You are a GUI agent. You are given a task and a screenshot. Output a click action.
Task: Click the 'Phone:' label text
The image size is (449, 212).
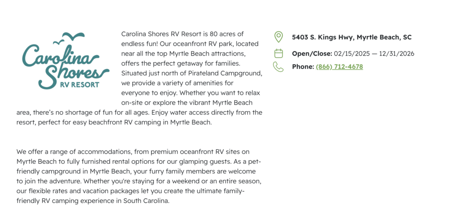pyautogui.click(x=303, y=67)
